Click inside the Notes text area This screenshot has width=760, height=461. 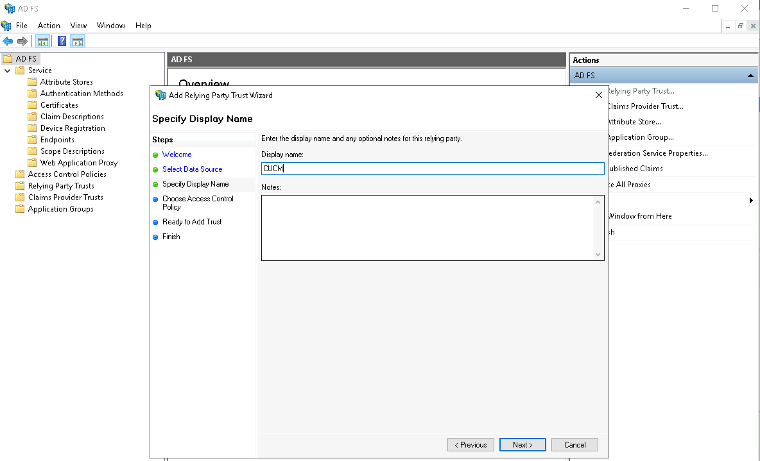pyautogui.click(x=427, y=228)
